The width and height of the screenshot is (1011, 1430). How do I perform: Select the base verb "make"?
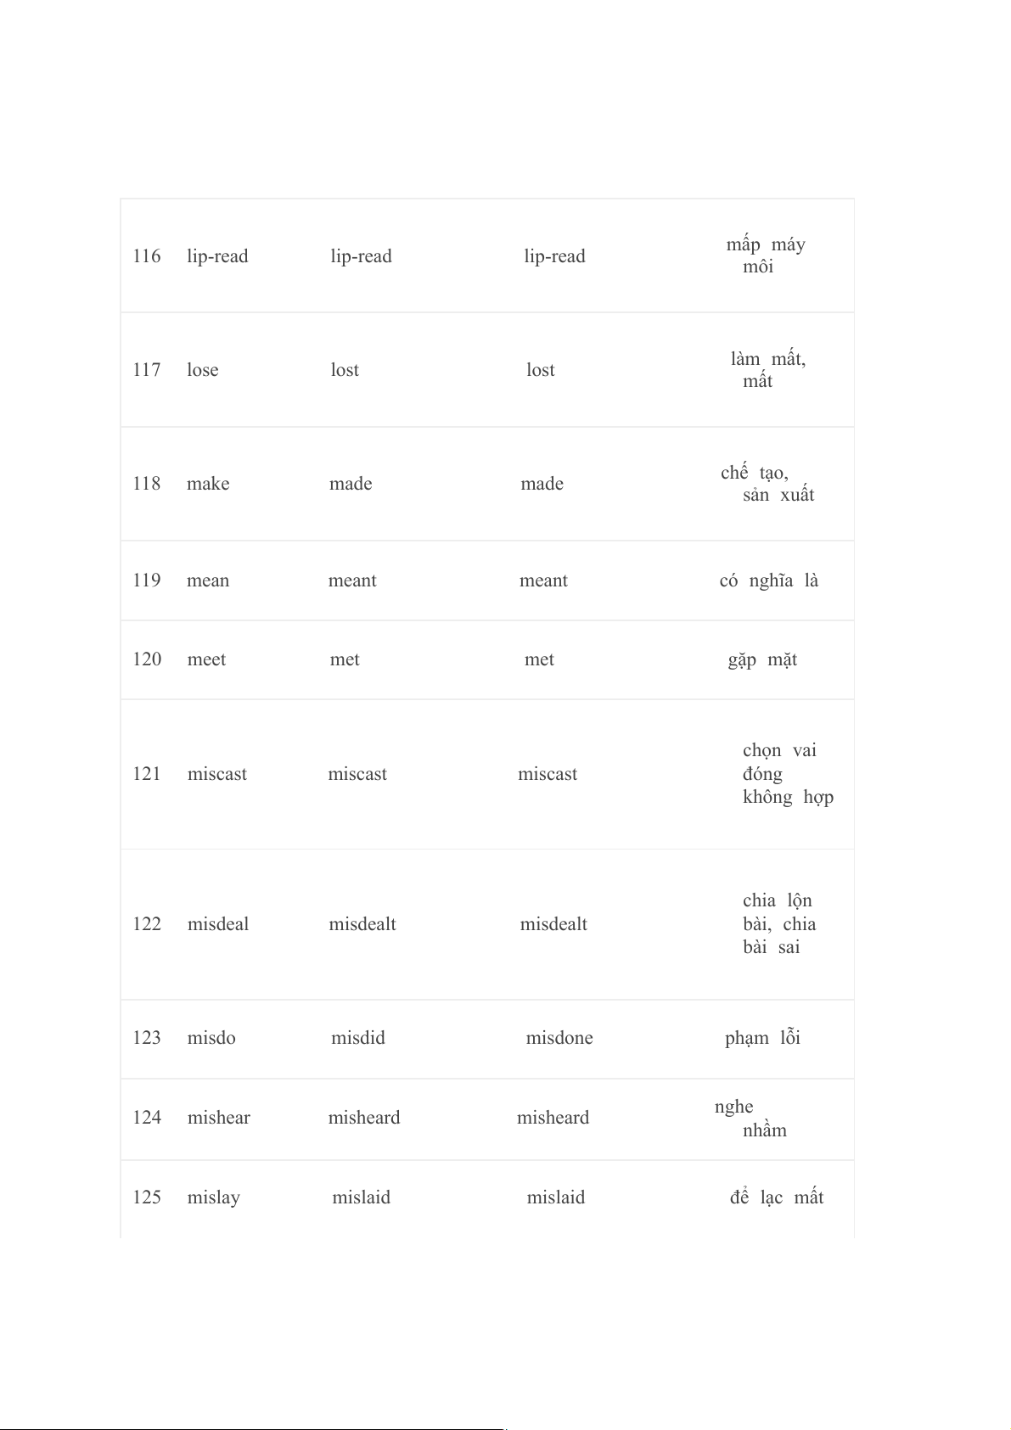click(x=208, y=484)
